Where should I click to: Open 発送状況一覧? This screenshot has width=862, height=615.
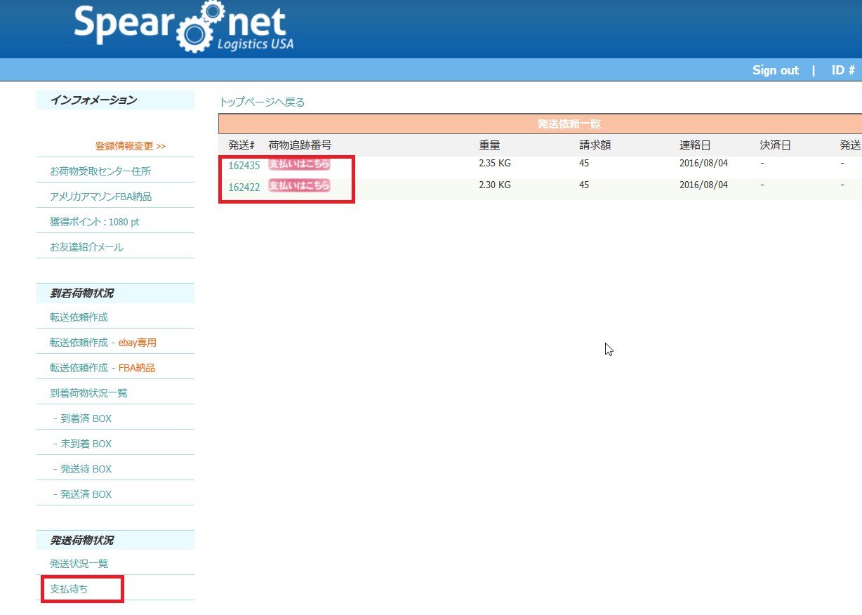coord(79,564)
